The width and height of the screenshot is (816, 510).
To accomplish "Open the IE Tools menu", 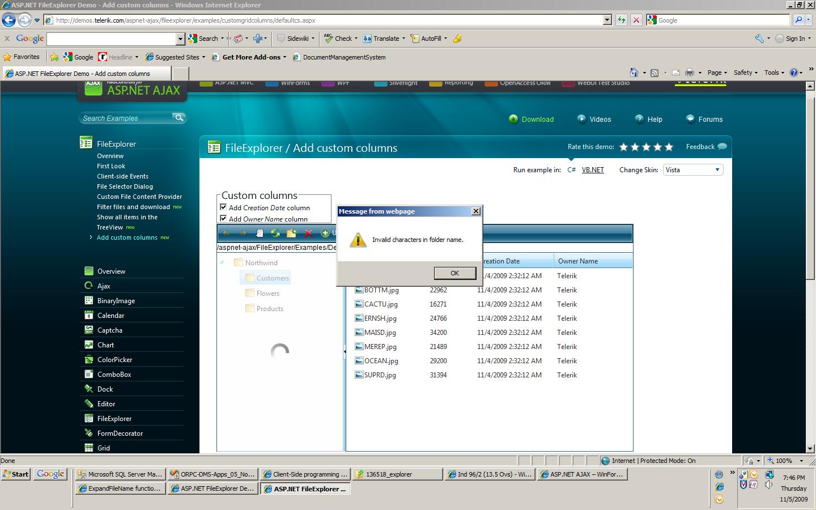I will pyautogui.click(x=774, y=73).
